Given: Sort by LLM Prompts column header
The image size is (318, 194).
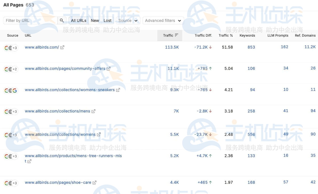Looking at the screenshot, I should click(x=278, y=35).
